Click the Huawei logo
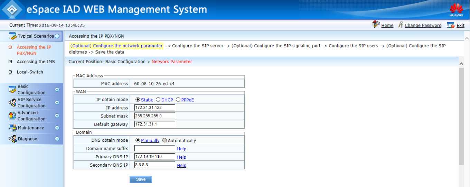Viewport: 470px width, 187px height. coord(456,10)
